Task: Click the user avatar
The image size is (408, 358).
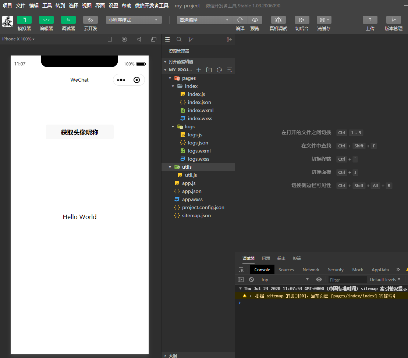Action: point(8,21)
